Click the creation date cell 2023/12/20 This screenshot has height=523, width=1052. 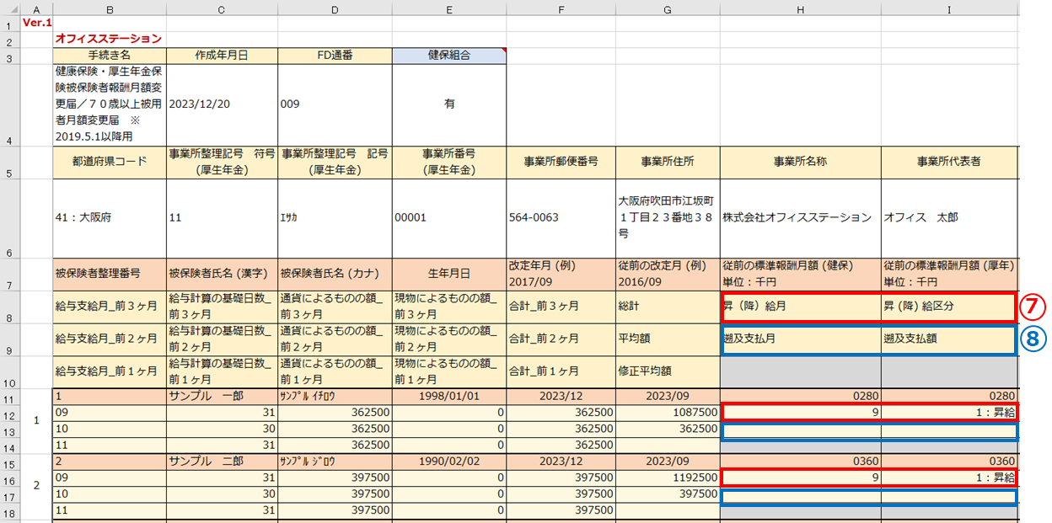(222, 104)
